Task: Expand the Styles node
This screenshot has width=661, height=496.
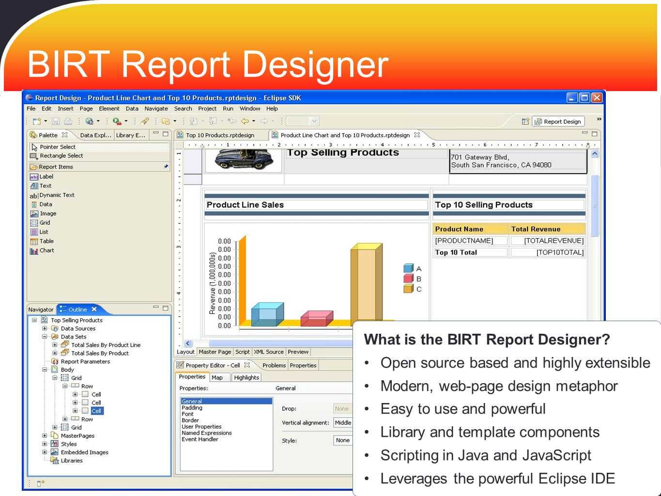Action: [x=45, y=444]
